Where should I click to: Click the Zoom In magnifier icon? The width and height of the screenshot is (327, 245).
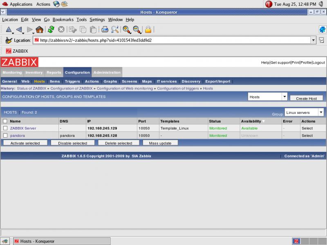pos(126,29)
